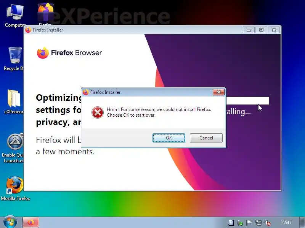Click the muted volume speaker icon
Image resolution: width=305 pixels, height=228 pixels.
click(x=268, y=223)
